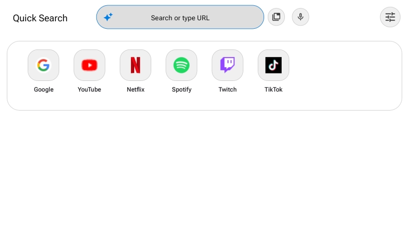This screenshot has height=230, width=409.
Task: Click the Quick Search title
Action: click(40, 18)
